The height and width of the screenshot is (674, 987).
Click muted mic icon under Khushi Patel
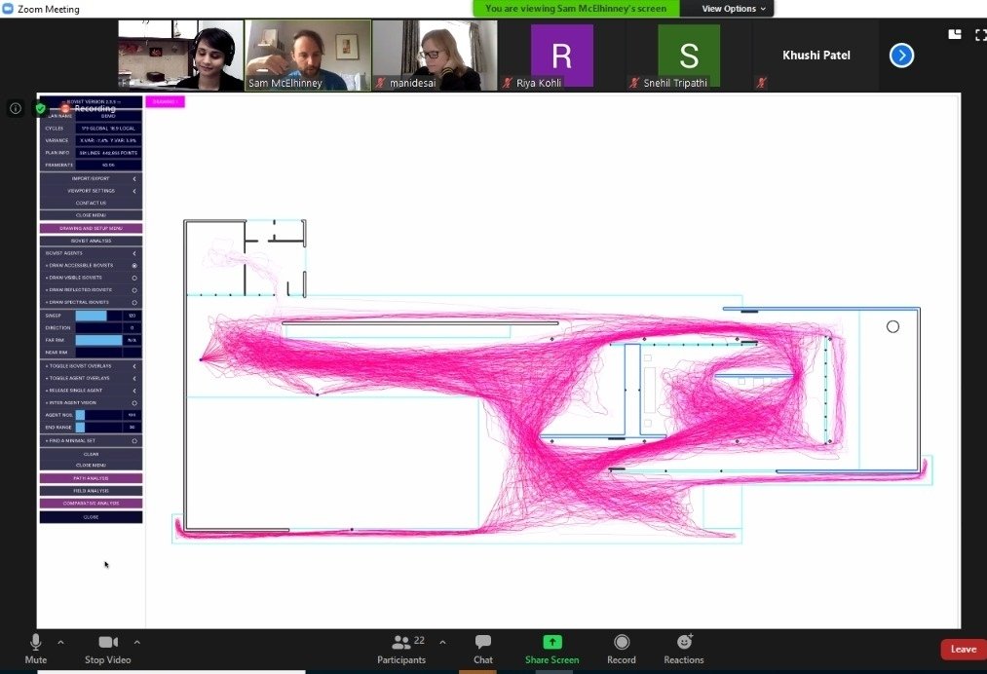[x=762, y=83]
